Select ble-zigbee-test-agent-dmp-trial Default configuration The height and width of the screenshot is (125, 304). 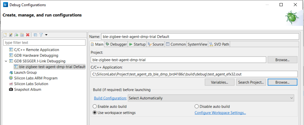(x=52, y=67)
